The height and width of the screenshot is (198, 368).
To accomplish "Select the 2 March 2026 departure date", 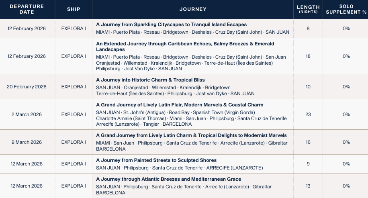I will point(27,114).
